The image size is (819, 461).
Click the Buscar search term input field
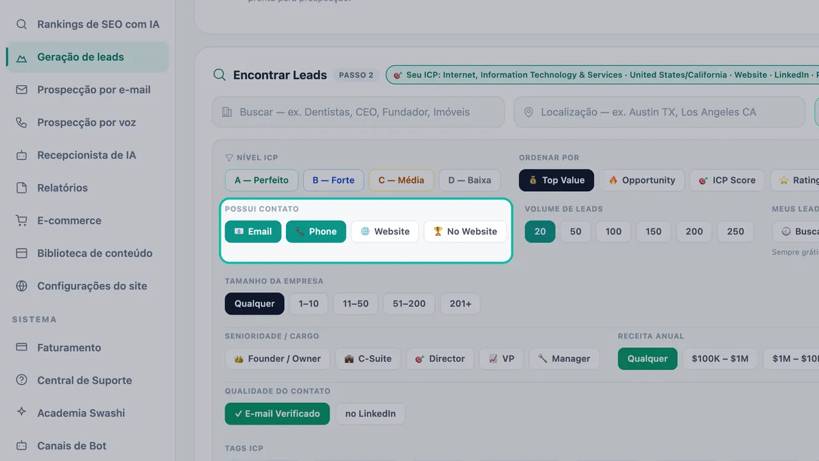[x=358, y=112]
